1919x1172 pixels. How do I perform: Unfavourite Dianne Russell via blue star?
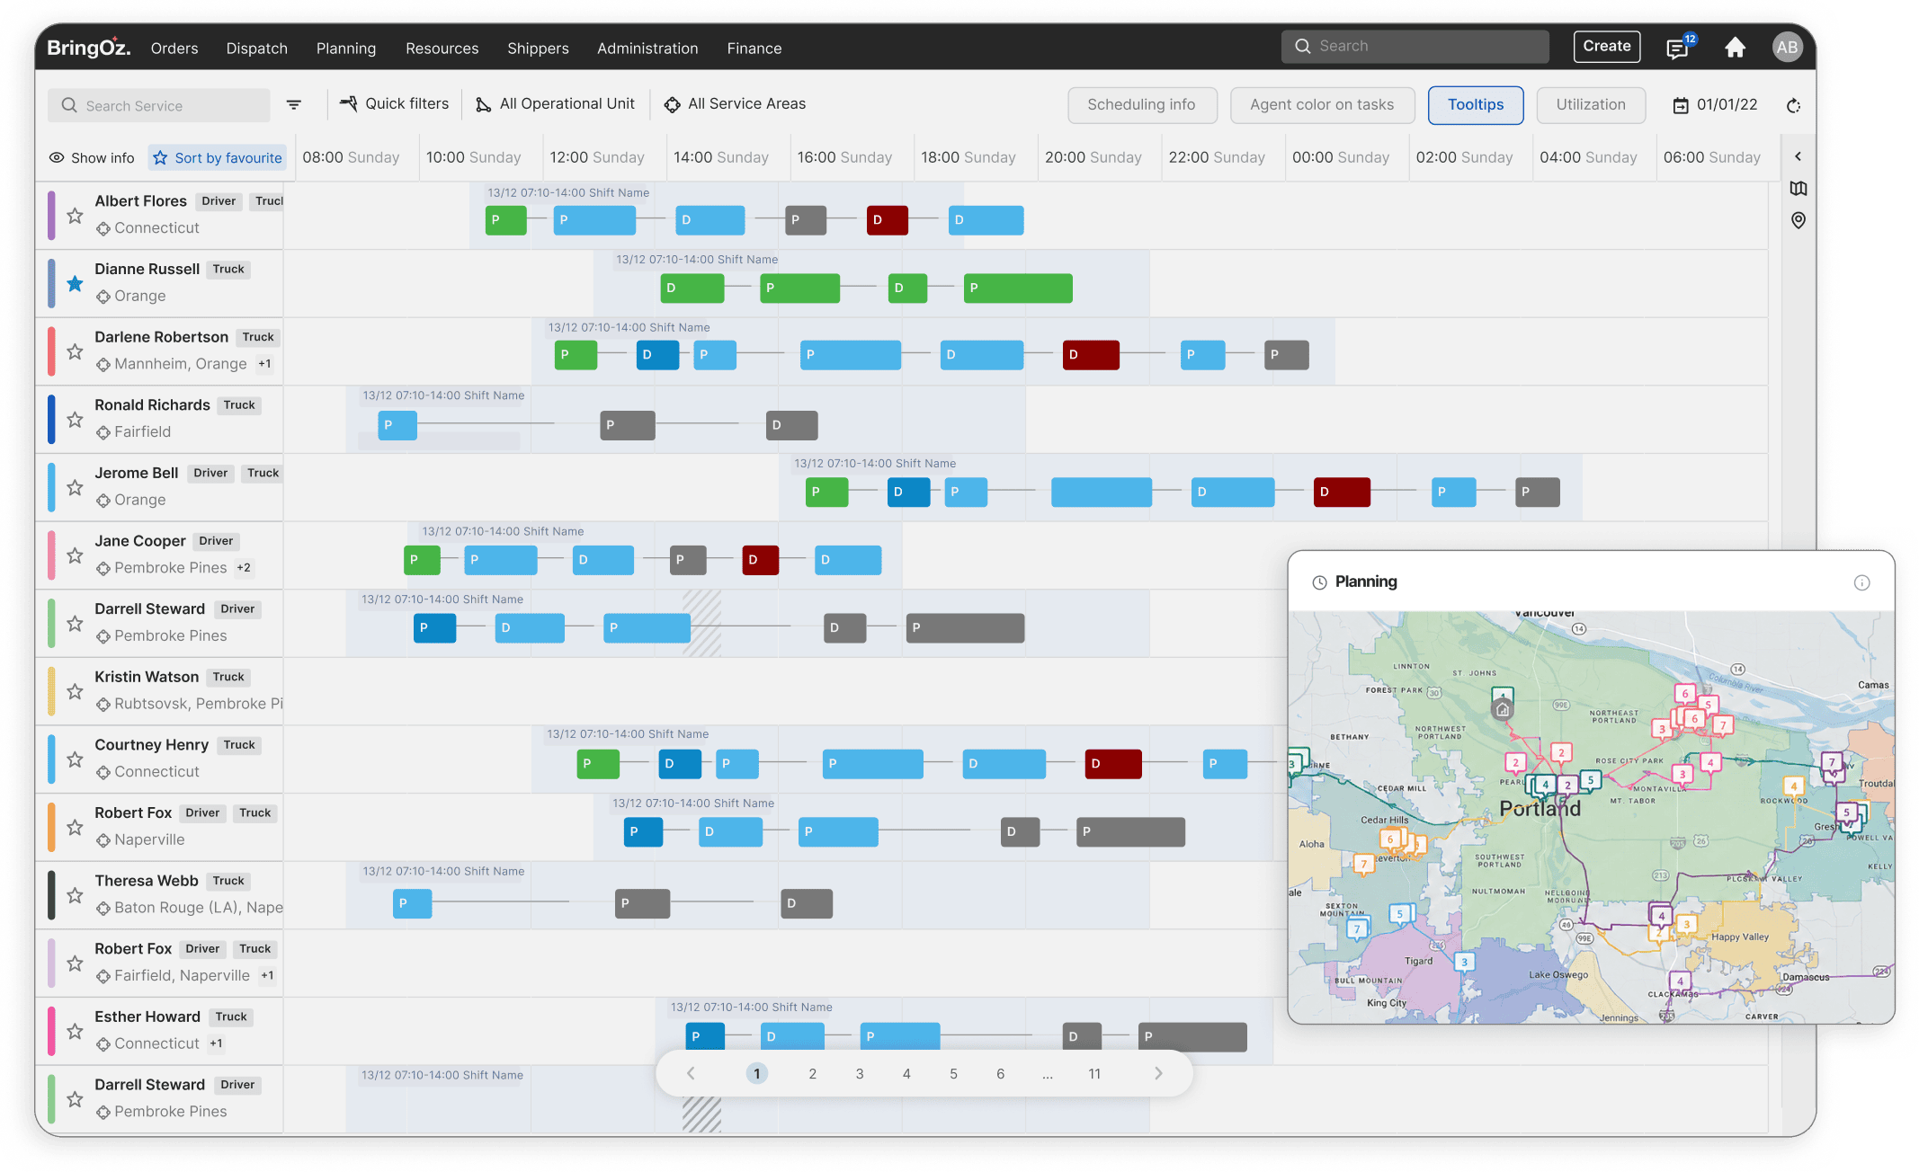75,284
